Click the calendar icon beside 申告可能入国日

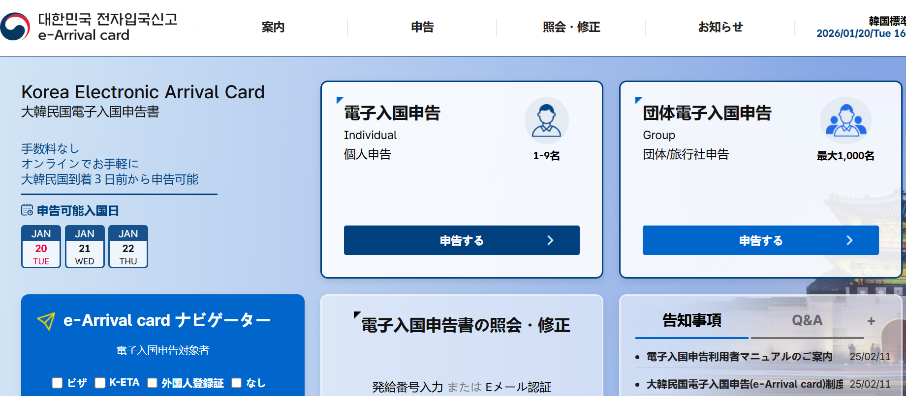pos(27,210)
